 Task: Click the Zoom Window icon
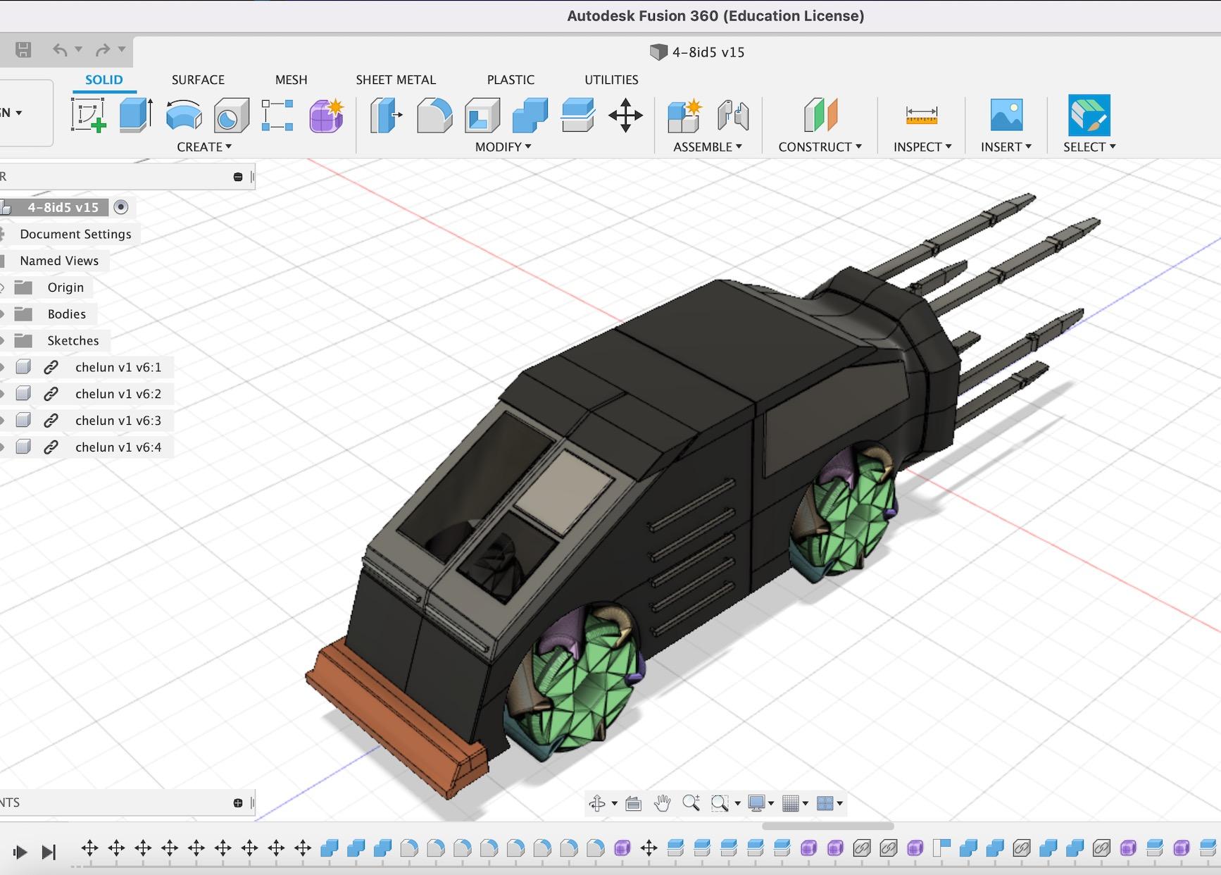pos(720,803)
